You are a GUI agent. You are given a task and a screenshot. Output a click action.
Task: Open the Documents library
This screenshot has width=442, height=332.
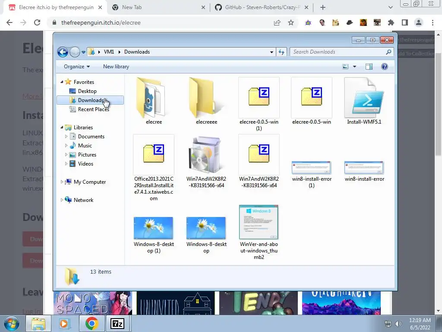pyautogui.click(x=91, y=137)
